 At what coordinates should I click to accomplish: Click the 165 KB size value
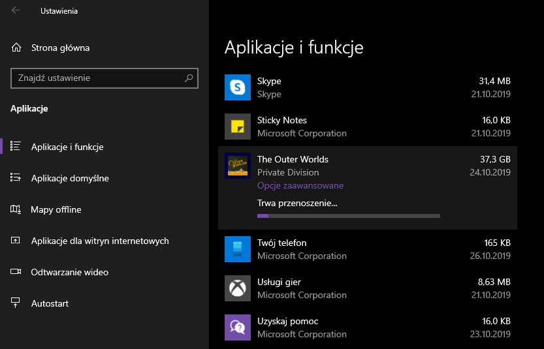[497, 243]
